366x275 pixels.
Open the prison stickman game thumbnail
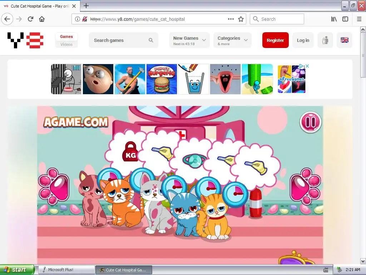(66, 79)
